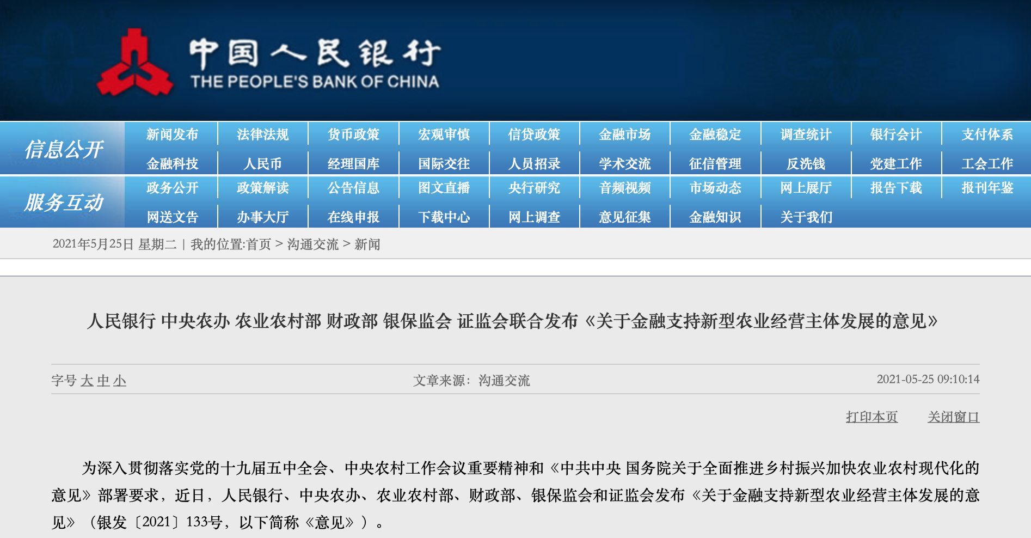Open 金融稳定 navigation item
Viewport: 1031px width, 538px height.
tap(715, 134)
